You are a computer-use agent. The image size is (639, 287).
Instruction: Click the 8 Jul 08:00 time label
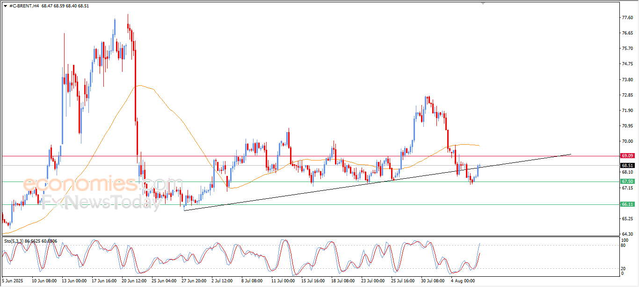point(252,281)
